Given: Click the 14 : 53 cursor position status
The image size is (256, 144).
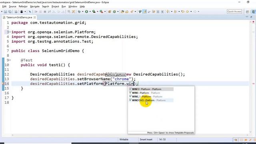Looking at the screenshot, I should coord(162,140).
